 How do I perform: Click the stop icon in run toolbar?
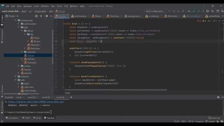tap(183, 11)
